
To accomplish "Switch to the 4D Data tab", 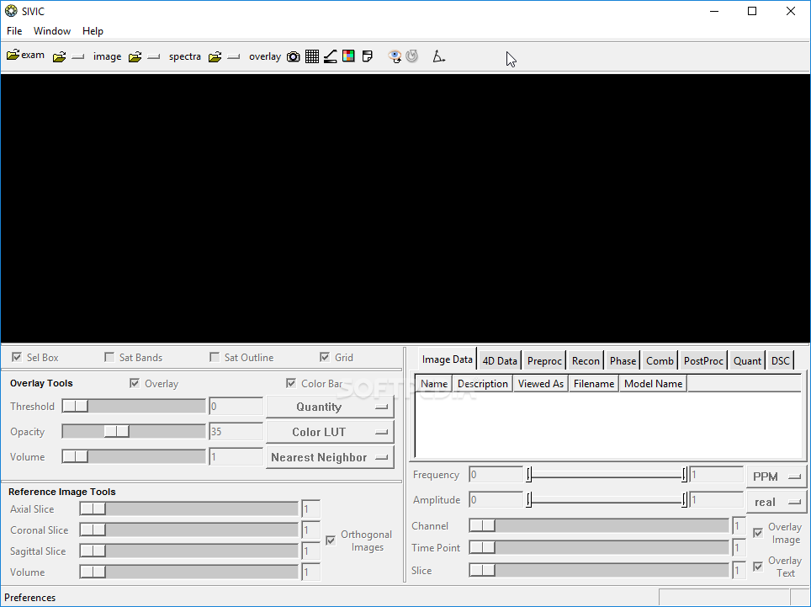I will pyautogui.click(x=500, y=360).
